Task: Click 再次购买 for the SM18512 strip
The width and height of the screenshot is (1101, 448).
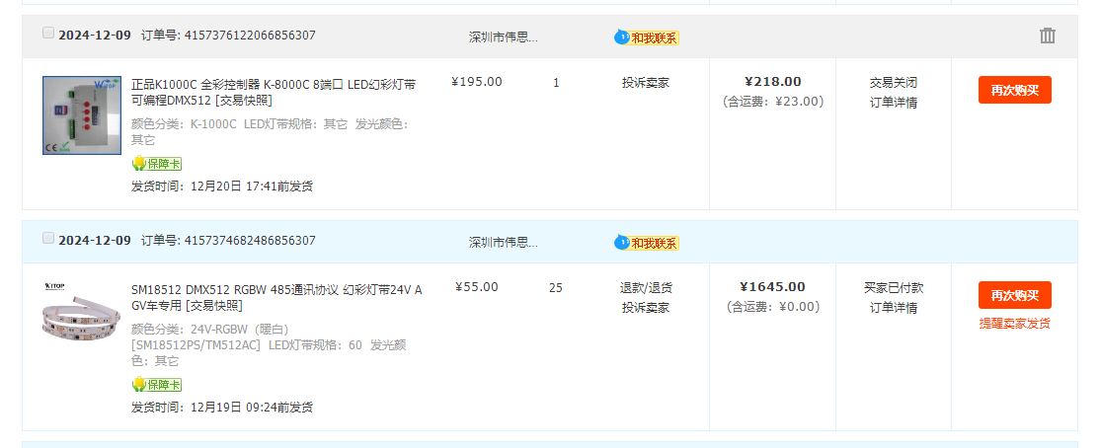Action: [1015, 295]
